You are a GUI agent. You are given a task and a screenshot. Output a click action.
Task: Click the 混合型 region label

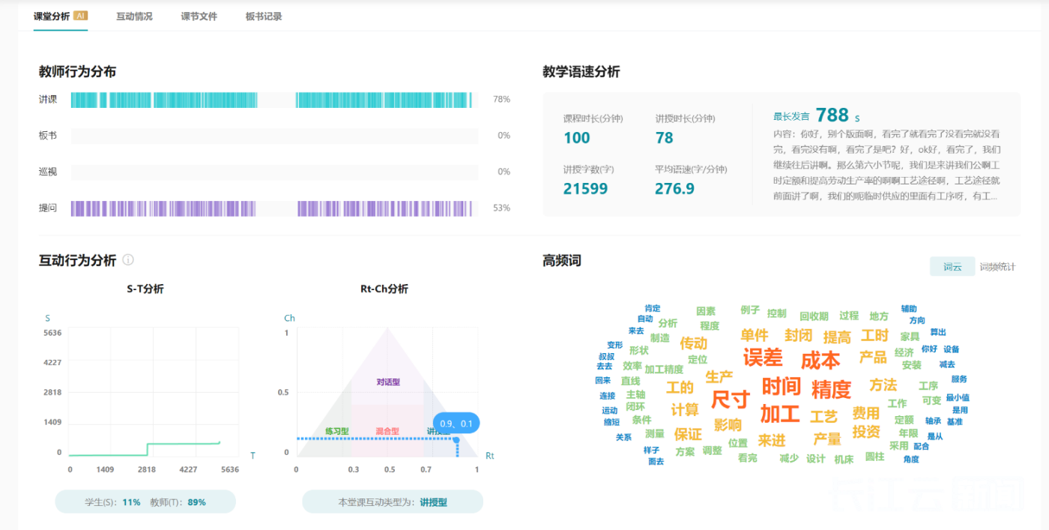pyautogui.click(x=387, y=432)
